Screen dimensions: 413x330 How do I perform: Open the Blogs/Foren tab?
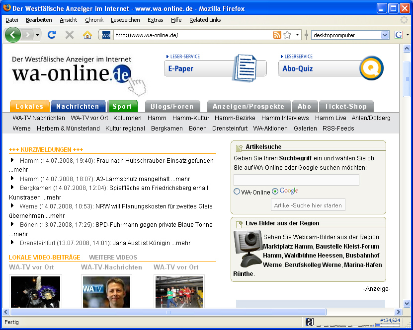pos(172,106)
